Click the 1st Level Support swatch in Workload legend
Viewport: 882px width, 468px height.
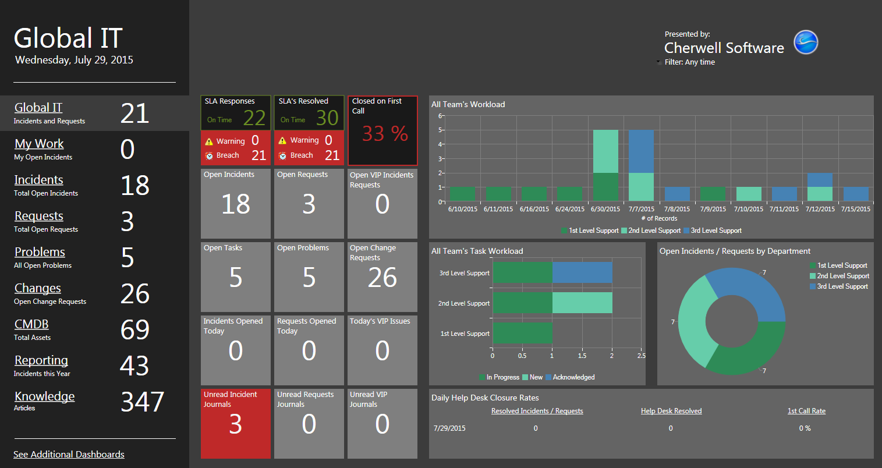point(564,231)
